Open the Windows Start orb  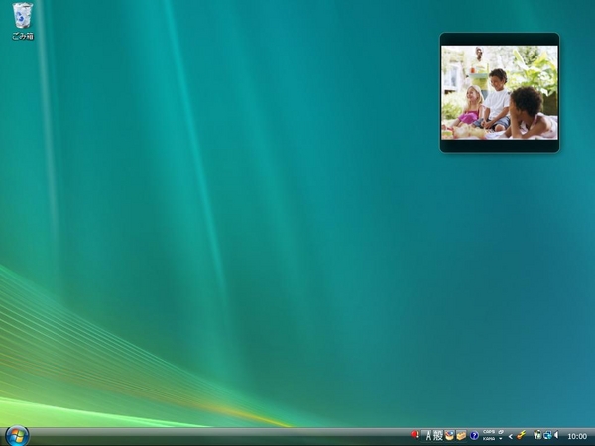[17, 435]
